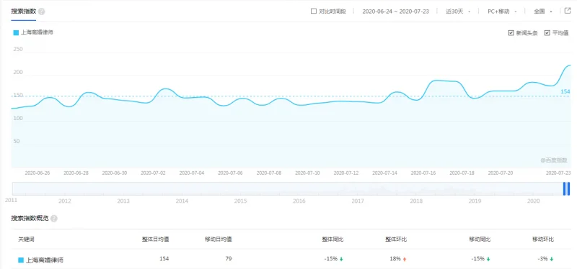The width and height of the screenshot is (577, 269).
Task: Click the 整体同比 column header
Action: (332, 240)
